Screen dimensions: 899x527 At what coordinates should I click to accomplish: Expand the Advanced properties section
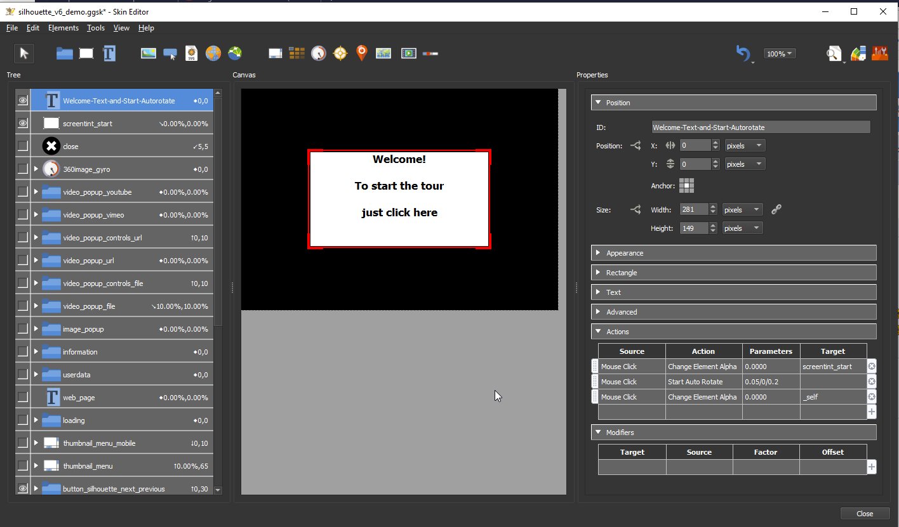tap(733, 312)
